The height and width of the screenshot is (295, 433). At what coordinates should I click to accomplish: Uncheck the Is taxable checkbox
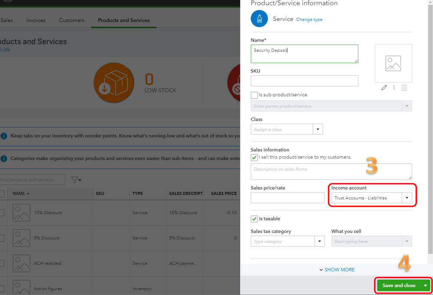(x=254, y=219)
